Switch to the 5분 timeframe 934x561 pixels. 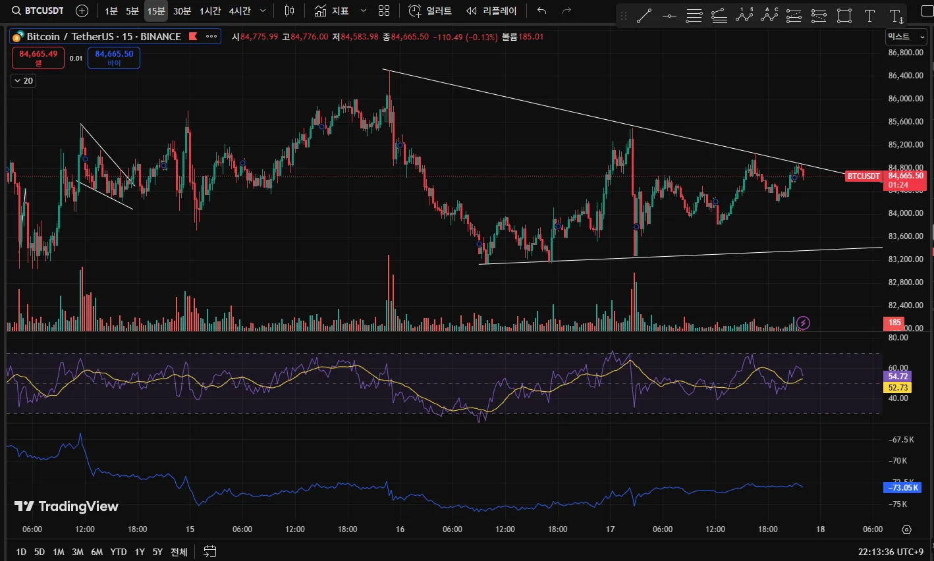[x=132, y=11]
